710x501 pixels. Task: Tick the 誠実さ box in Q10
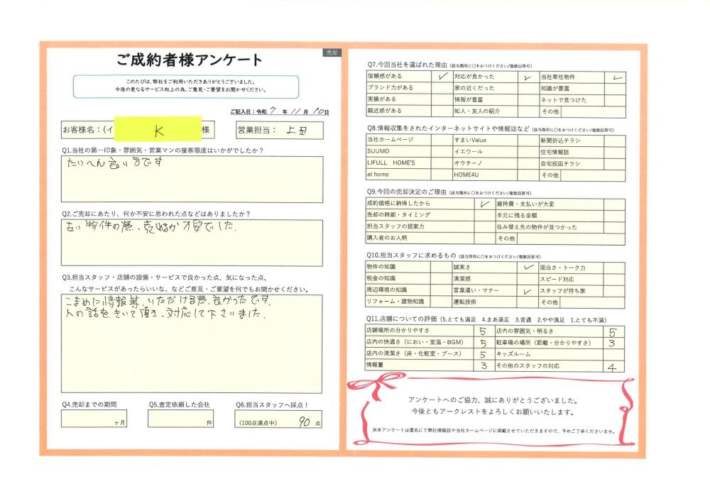[x=526, y=268]
